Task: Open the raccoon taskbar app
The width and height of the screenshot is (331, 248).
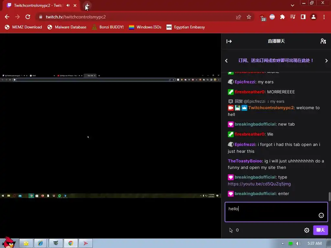Action: tap(56, 243)
